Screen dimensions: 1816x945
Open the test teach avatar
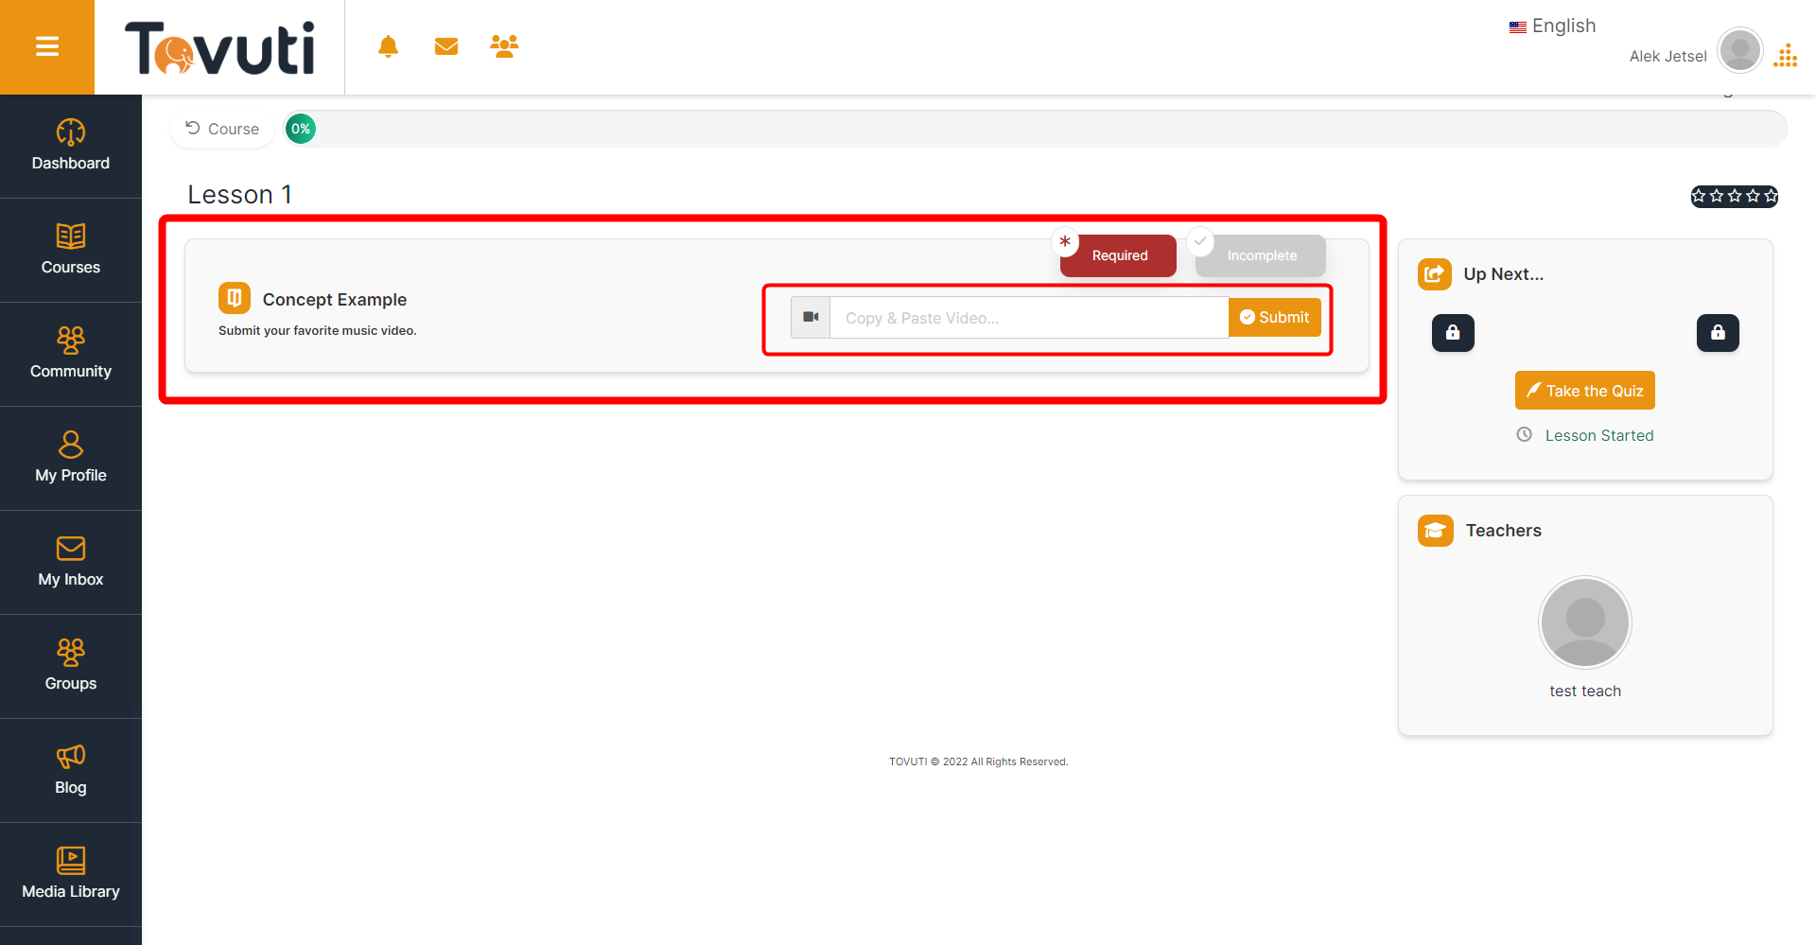coord(1585,621)
